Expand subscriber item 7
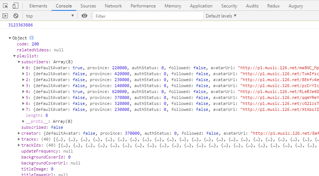The height and width of the screenshot is (176, 319). (x=23, y=109)
